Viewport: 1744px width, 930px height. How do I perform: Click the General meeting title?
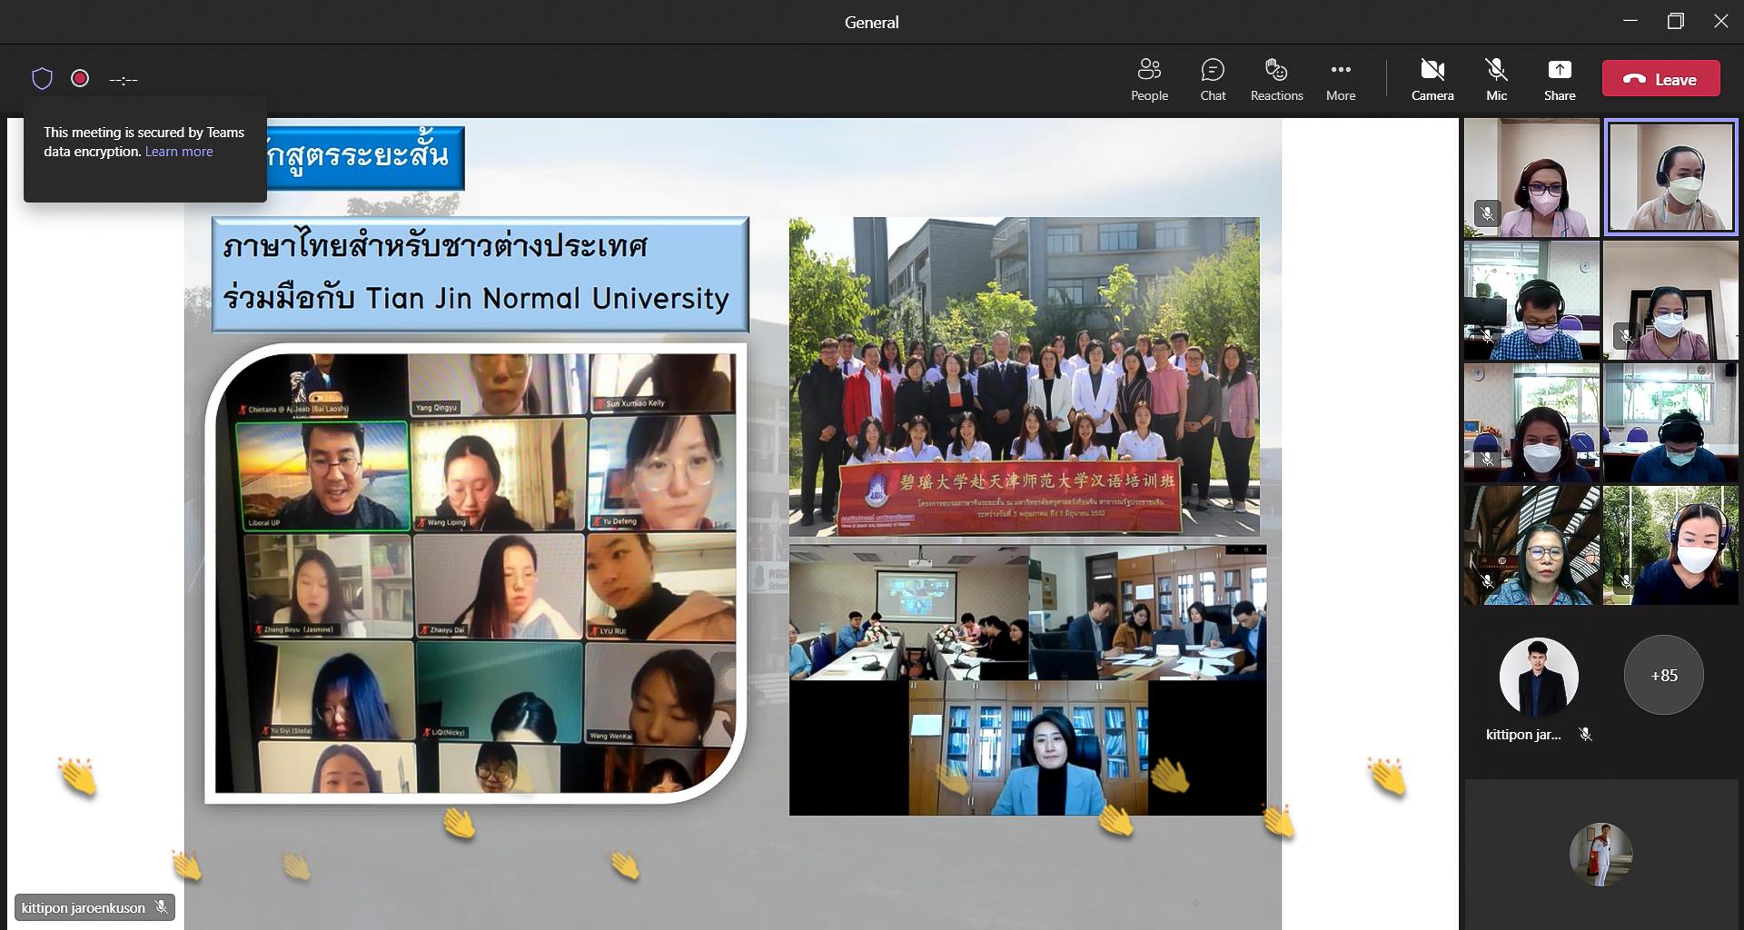click(872, 22)
